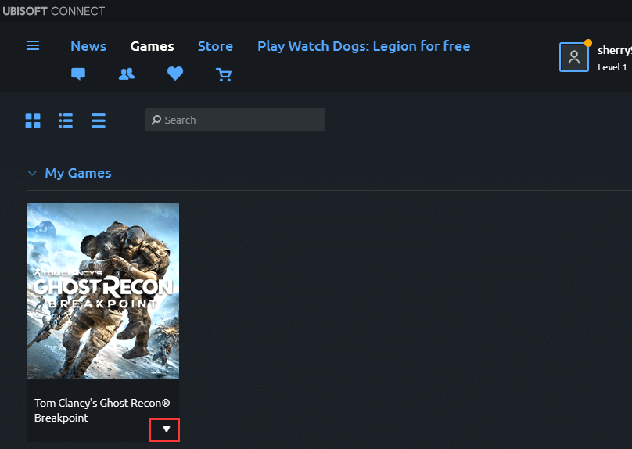This screenshot has height=449, width=632.
Task: Click the Search games field
Action: pyautogui.click(x=235, y=120)
